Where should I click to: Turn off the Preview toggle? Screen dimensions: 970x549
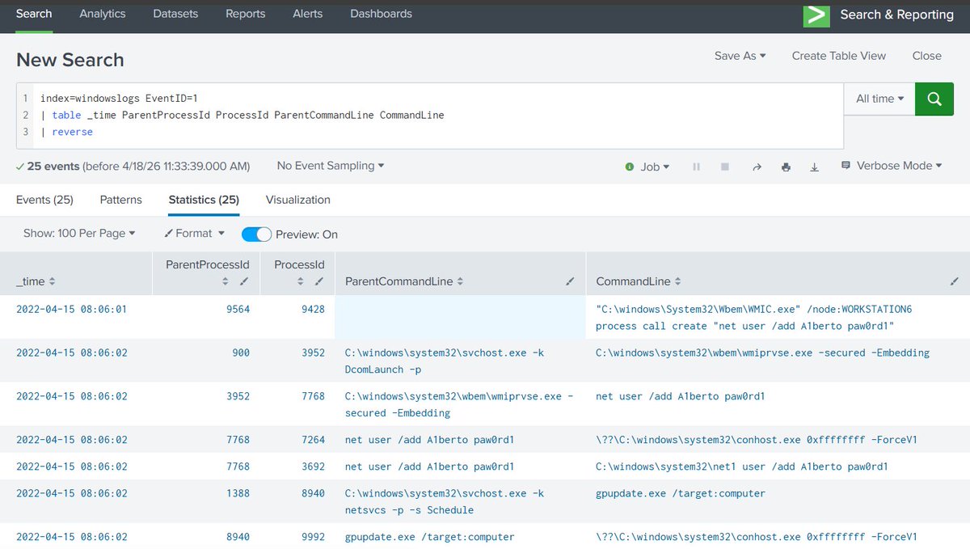point(255,233)
